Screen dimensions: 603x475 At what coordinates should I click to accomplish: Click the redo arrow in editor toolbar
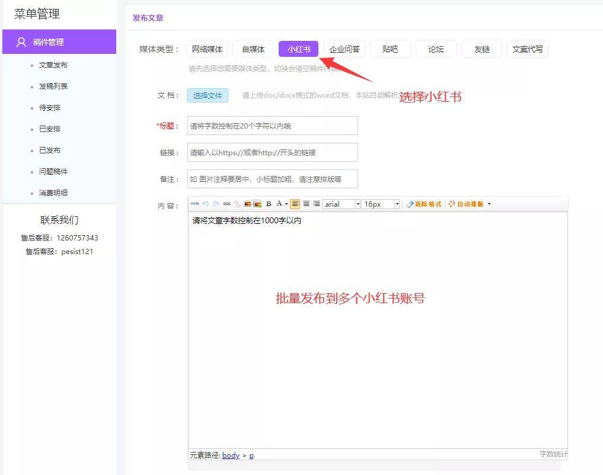pos(216,204)
